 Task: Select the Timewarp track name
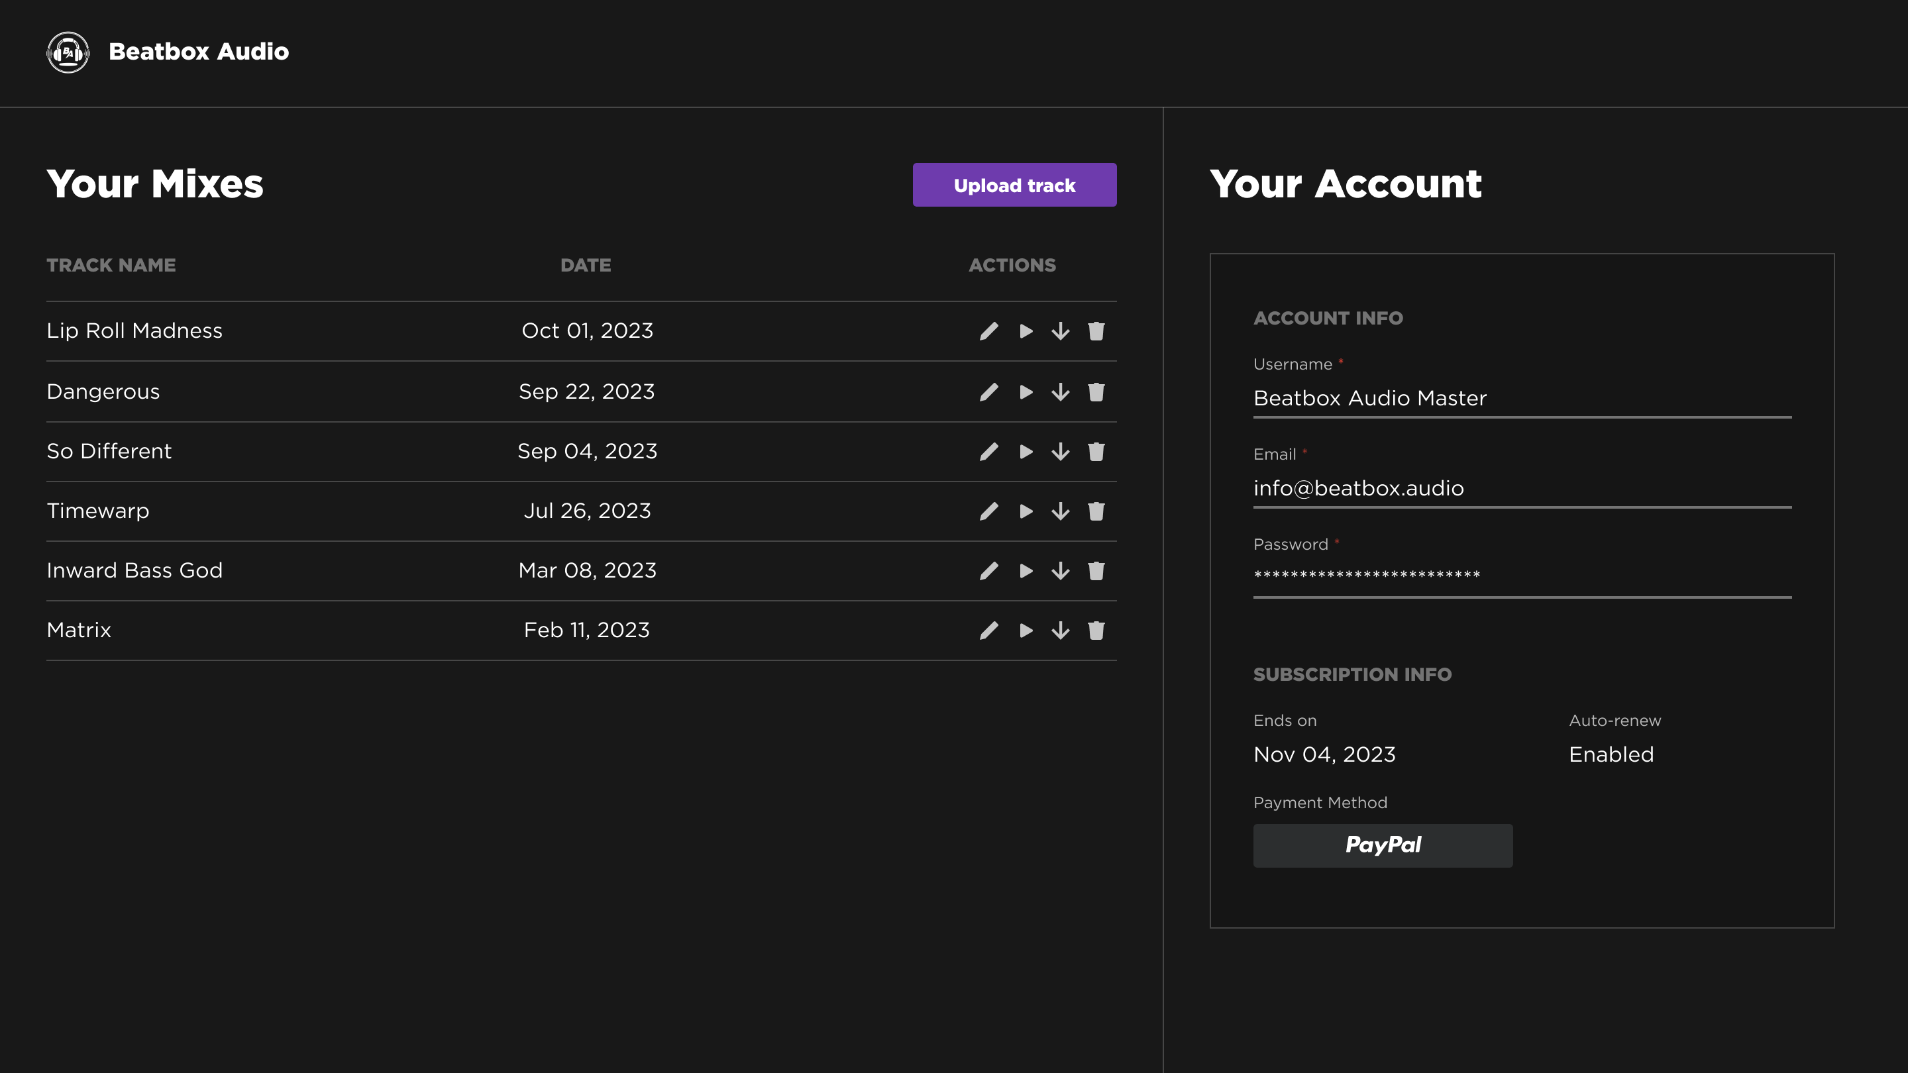point(98,511)
